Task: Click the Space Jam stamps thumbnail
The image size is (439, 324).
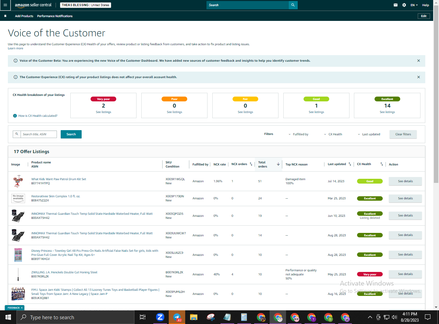Action: coord(18,294)
